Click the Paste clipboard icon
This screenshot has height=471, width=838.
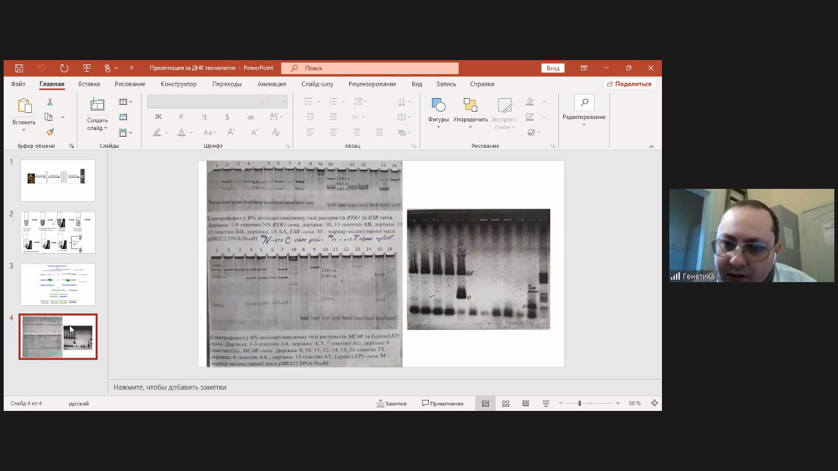pyautogui.click(x=25, y=106)
